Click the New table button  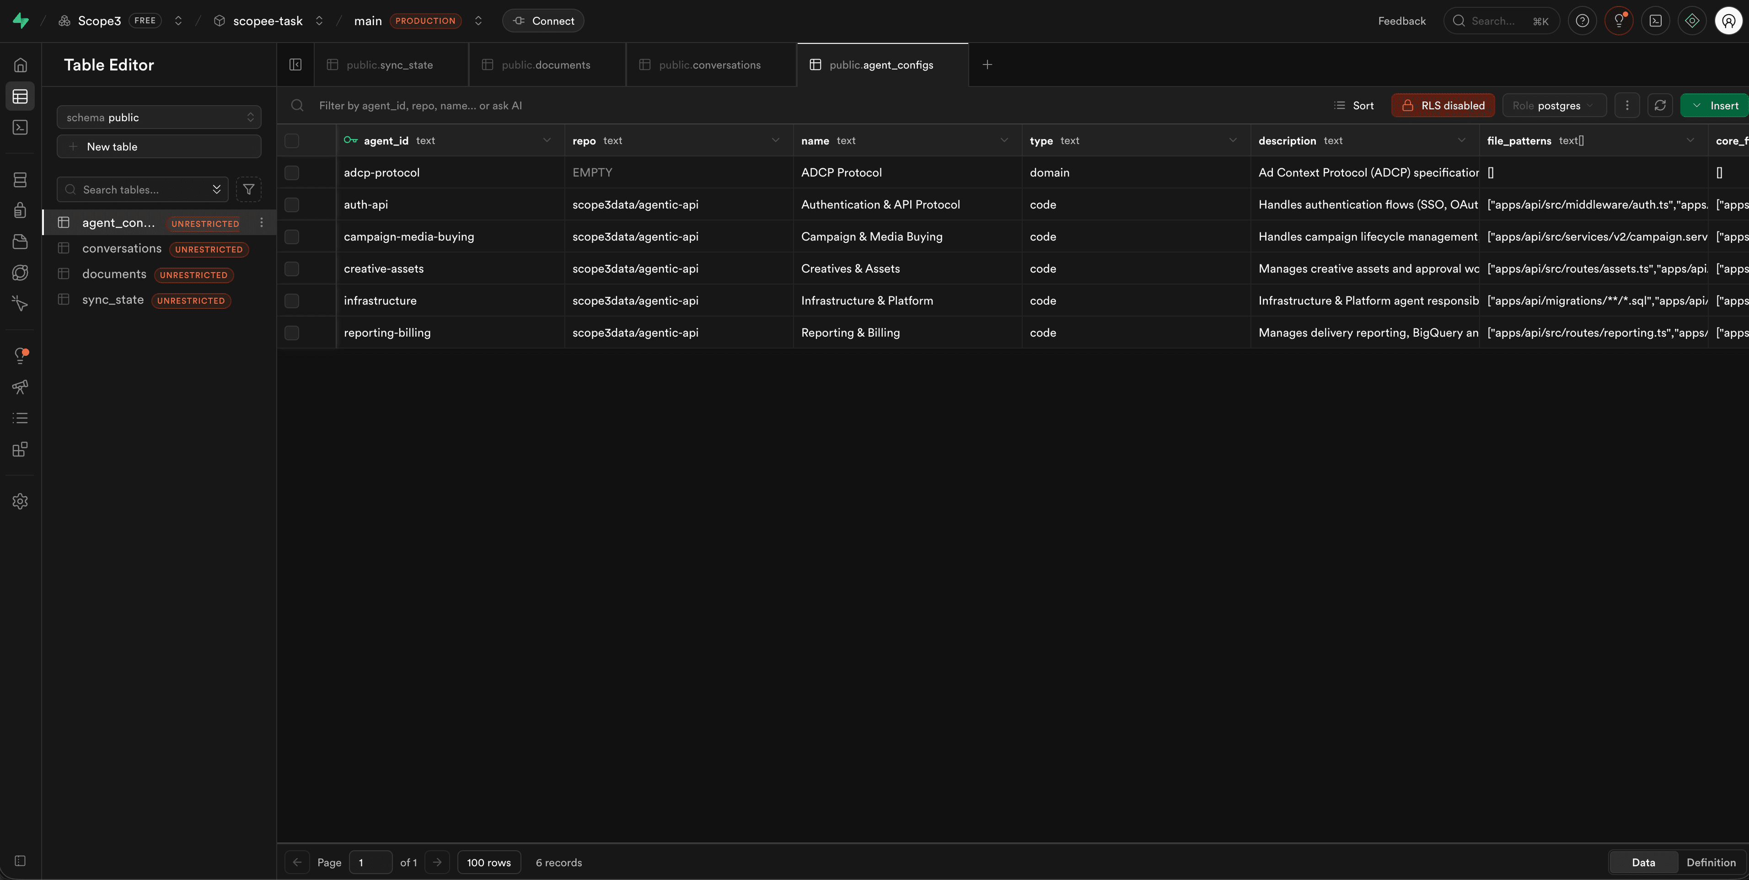pyautogui.click(x=159, y=147)
